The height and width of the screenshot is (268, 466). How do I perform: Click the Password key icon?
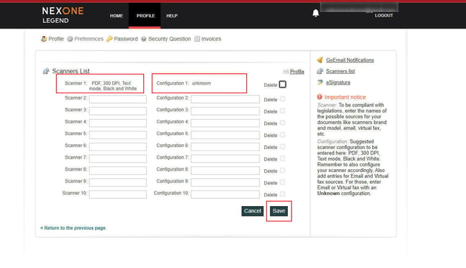point(109,39)
